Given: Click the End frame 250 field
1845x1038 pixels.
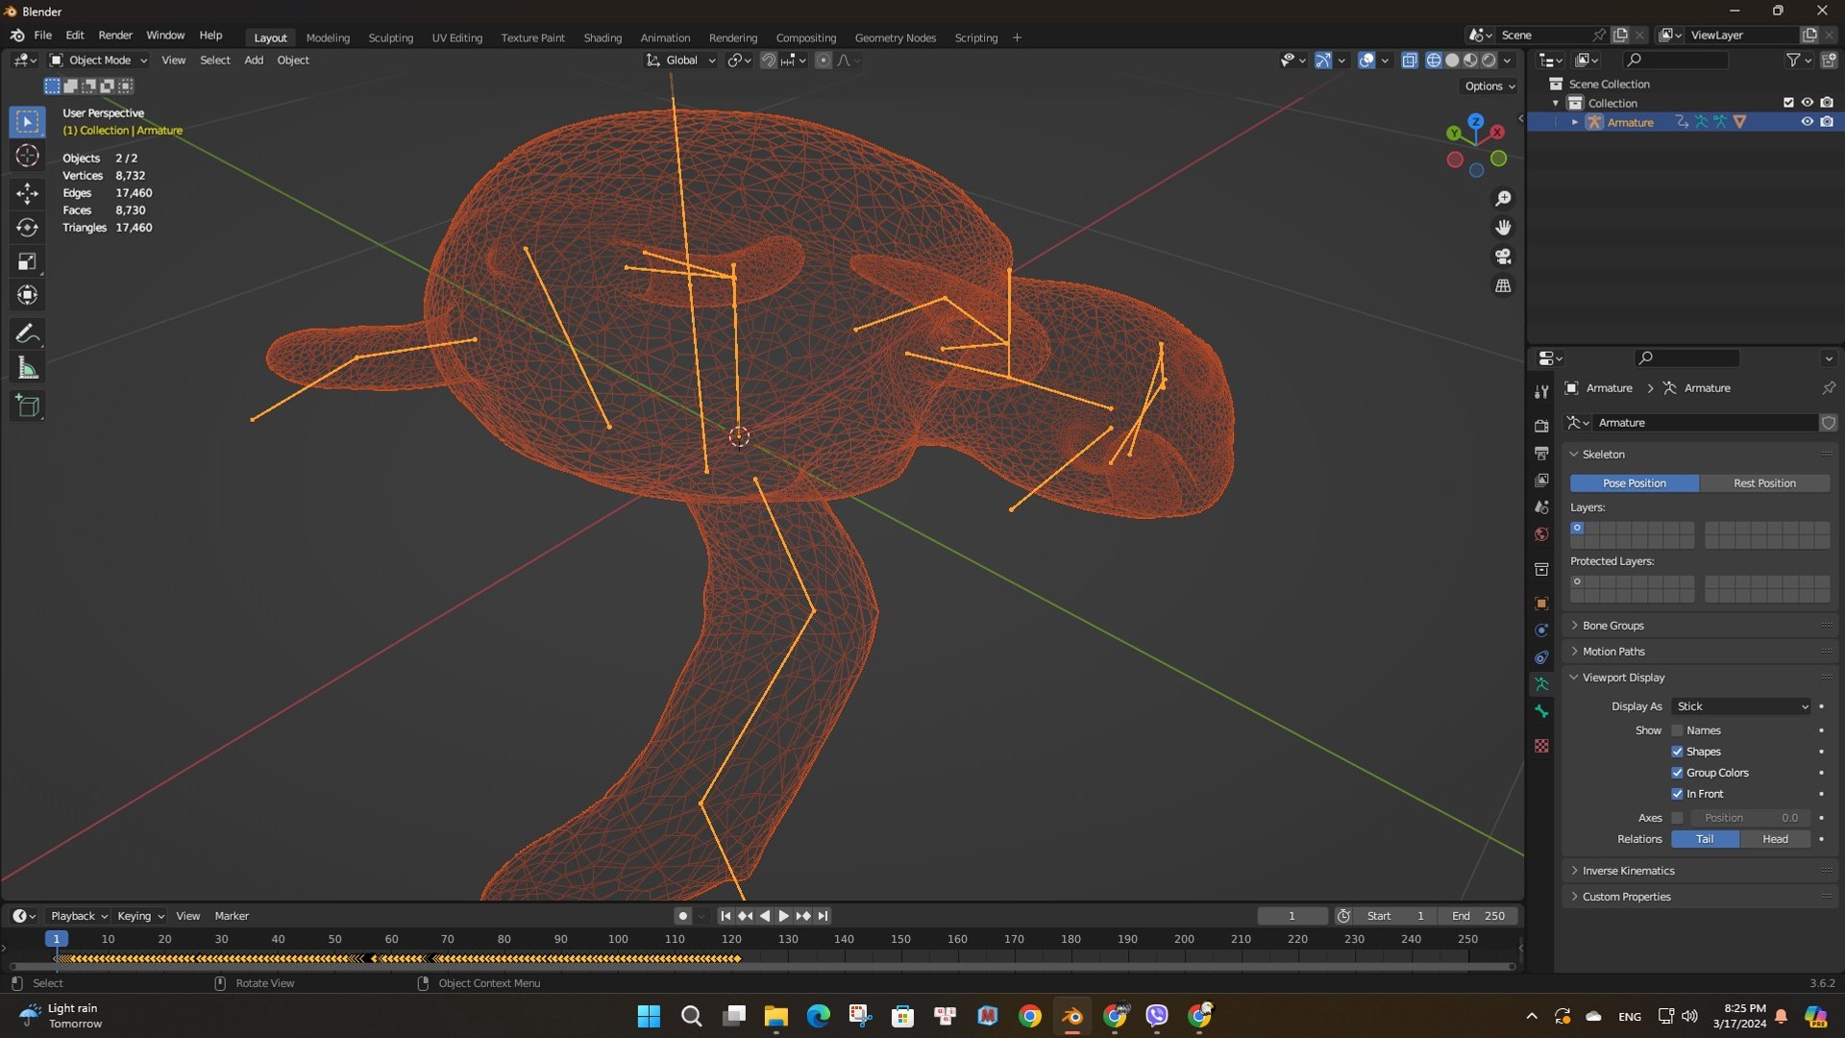Looking at the screenshot, I should click(x=1480, y=916).
